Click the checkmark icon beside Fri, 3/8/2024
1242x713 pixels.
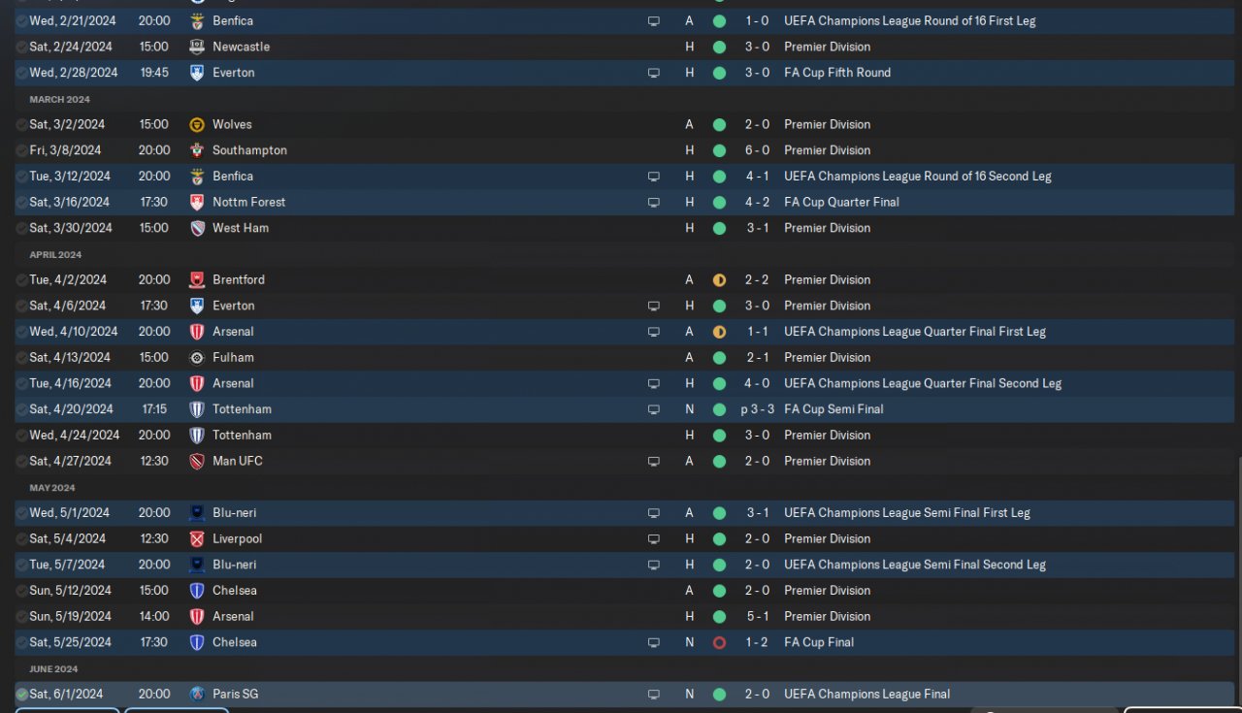point(21,150)
